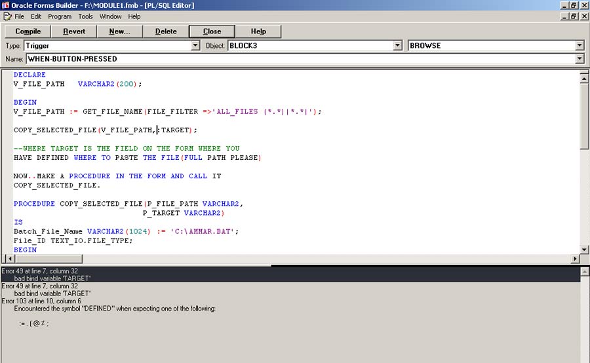The height and width of the screenshot is (363, 590).
Task: Expand the BROWSE item dropdown
Action: coord(580,46)
